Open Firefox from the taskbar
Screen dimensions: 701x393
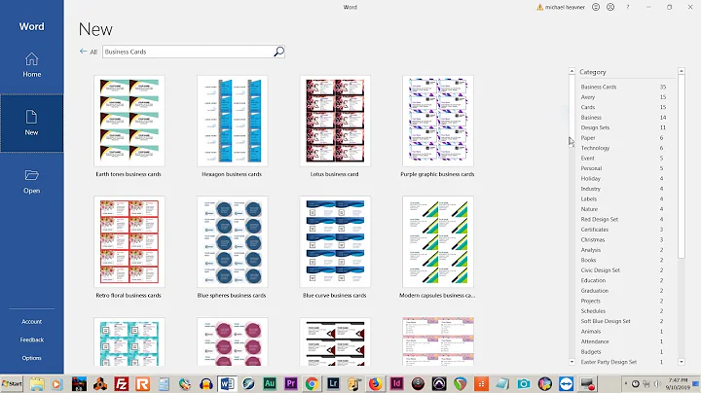click(376, 383)
